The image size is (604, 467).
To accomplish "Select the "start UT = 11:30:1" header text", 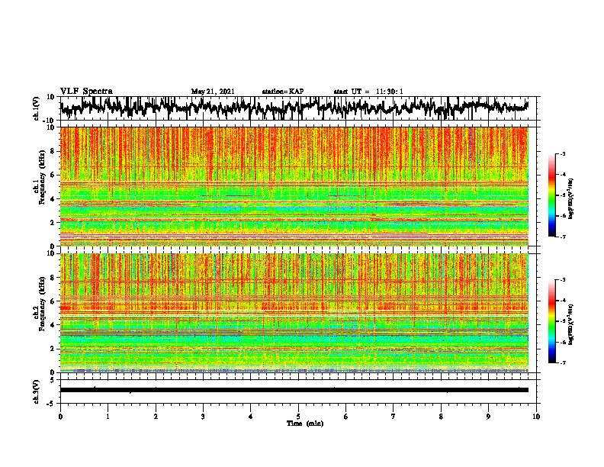I will 368,92.
